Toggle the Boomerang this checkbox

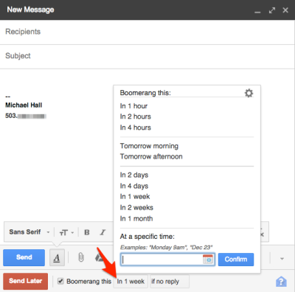pyautogui.click(x=60, y=281)
